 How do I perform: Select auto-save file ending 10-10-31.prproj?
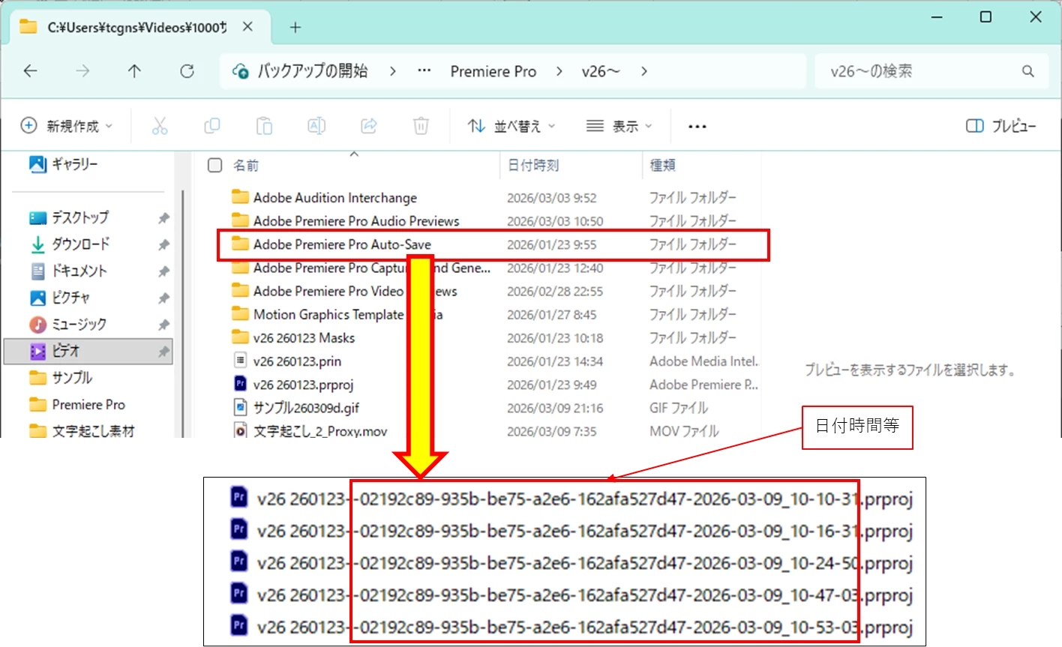pyautogui.click(x=571, y=499)
